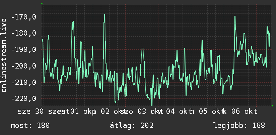276x135 pixels.
Task: Click the -220,0 axis label
Action: click(23, 98)
